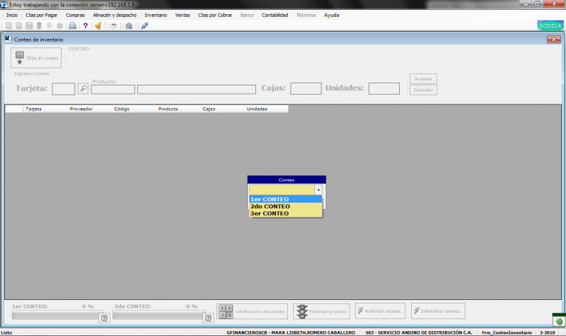Click the new document toolbar icon
This screenshot has height=336, width=566.
point(8,25)
